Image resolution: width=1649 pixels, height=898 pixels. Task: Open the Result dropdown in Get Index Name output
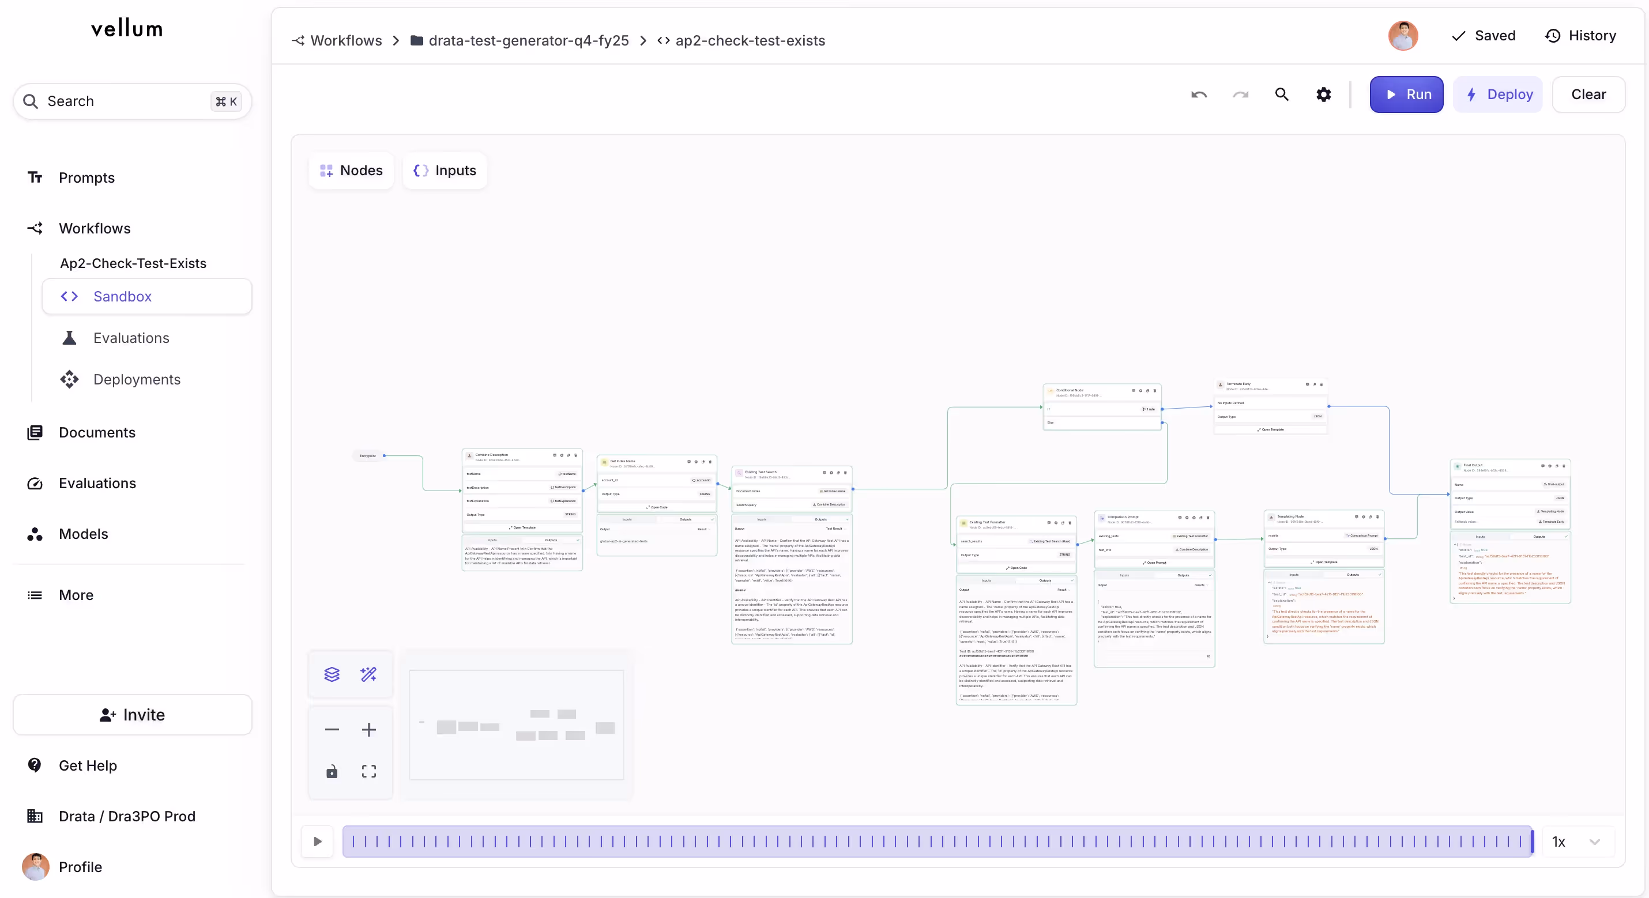(x=703, y=529)
